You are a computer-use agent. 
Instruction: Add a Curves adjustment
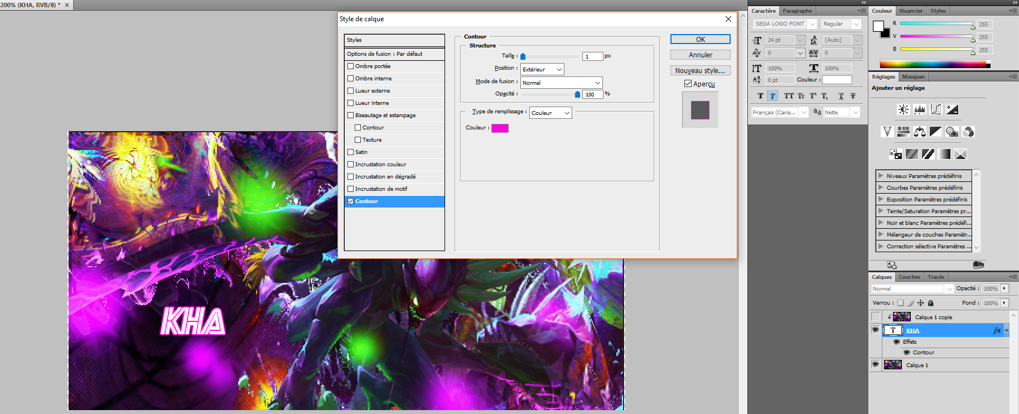pyautogui.click(x=936, y=109)
